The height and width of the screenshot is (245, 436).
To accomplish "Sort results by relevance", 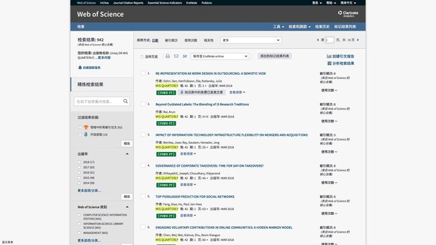I will [209, 40].
